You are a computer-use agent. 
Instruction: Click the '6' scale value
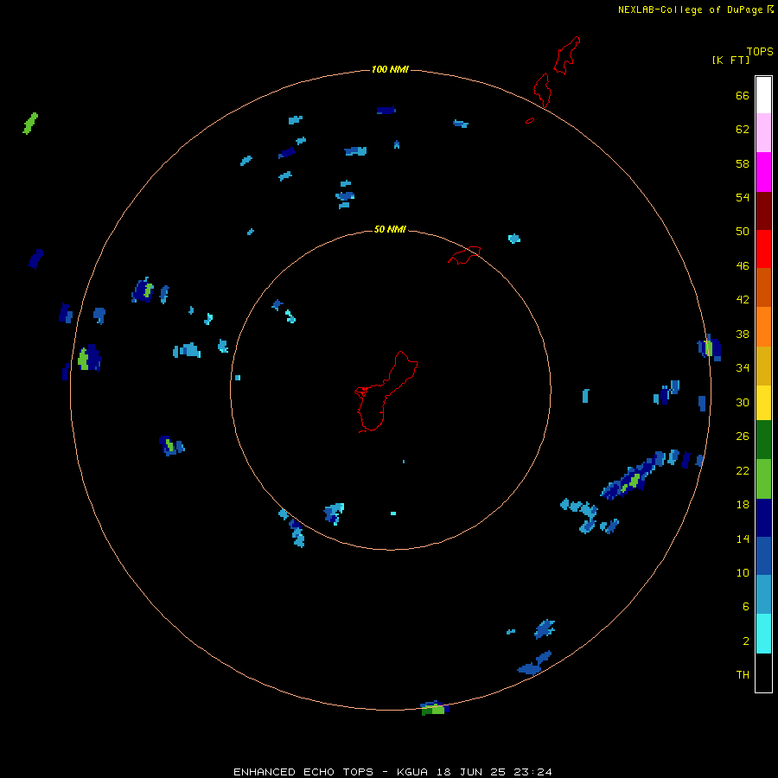pos(746,606)
